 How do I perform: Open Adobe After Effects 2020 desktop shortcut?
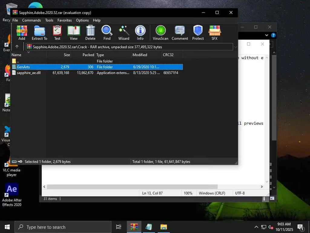pyautogui.click(x=12, y=195)
